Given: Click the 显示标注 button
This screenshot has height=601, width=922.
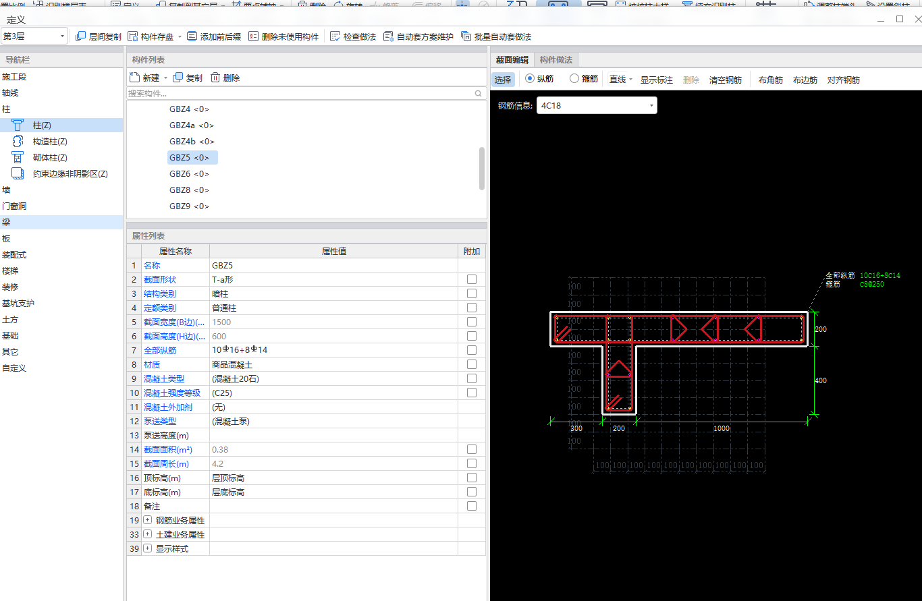Looking at the screenshot, I should coord(657,80).
